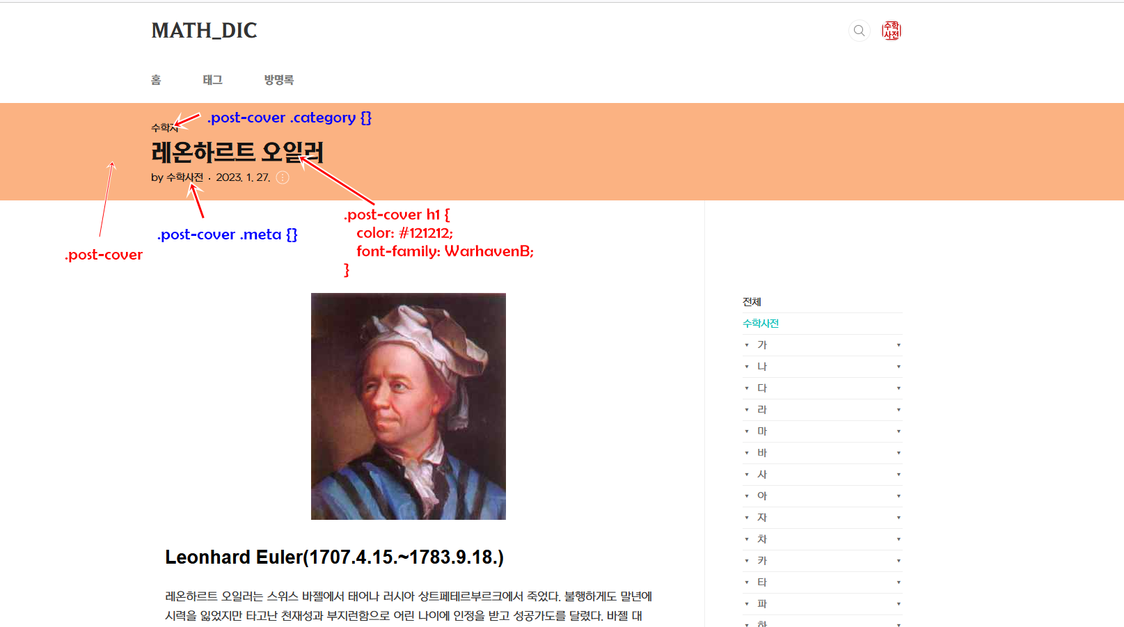
Task: Expand the arrow at right of 파 row
Action: [x=899, y=604]
